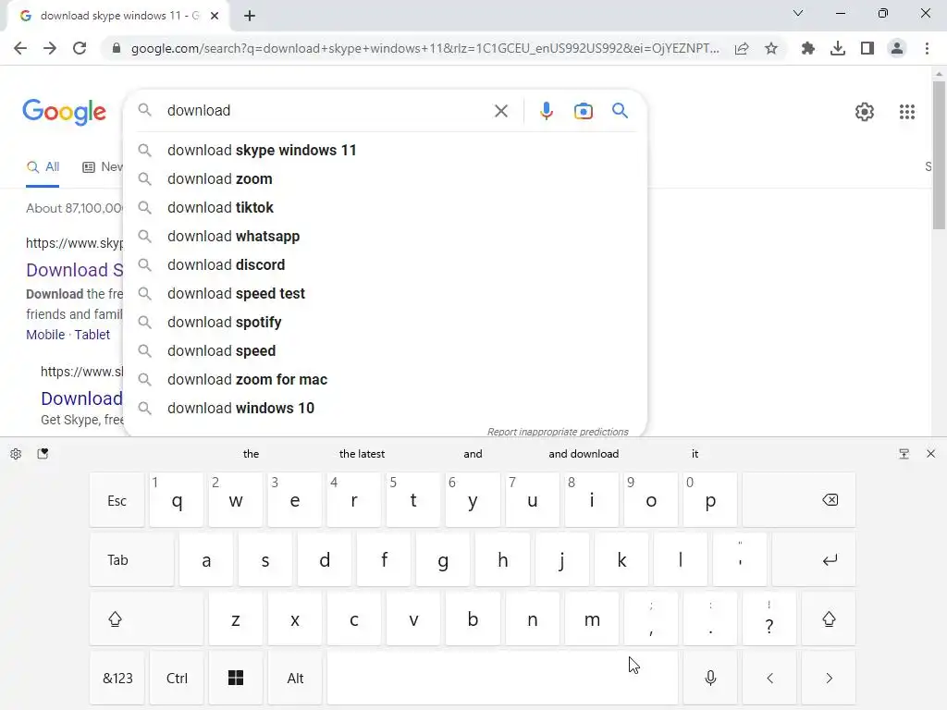Tap the Tab key on keyboard
This screenshot has height=710, width=947.
[131, 559]
